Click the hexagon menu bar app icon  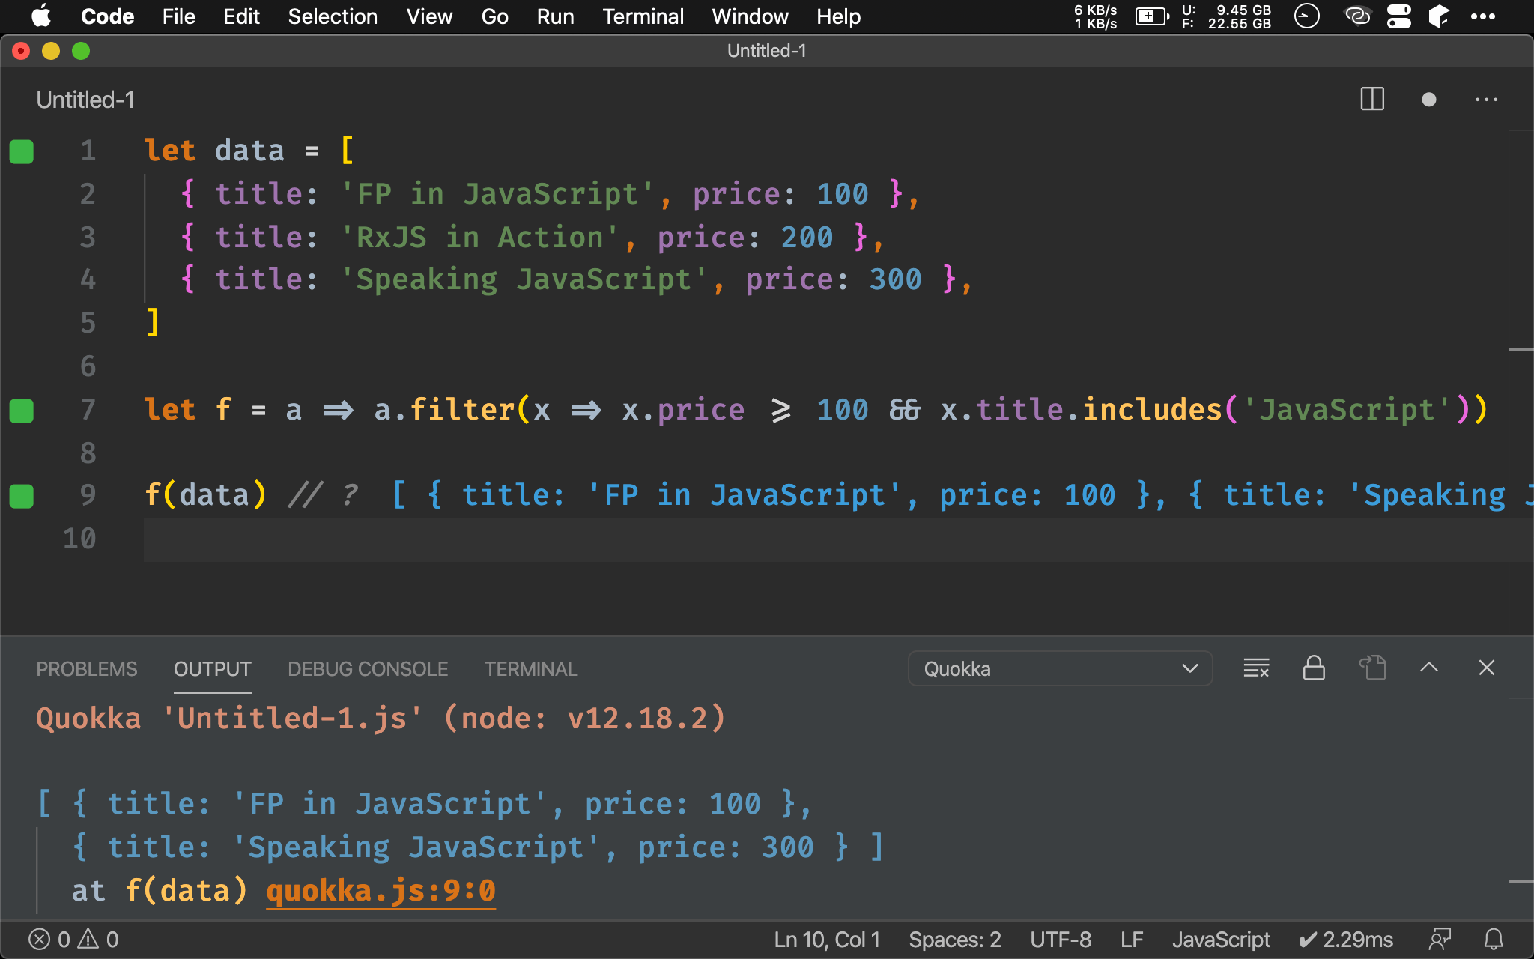coord(1439,16)
